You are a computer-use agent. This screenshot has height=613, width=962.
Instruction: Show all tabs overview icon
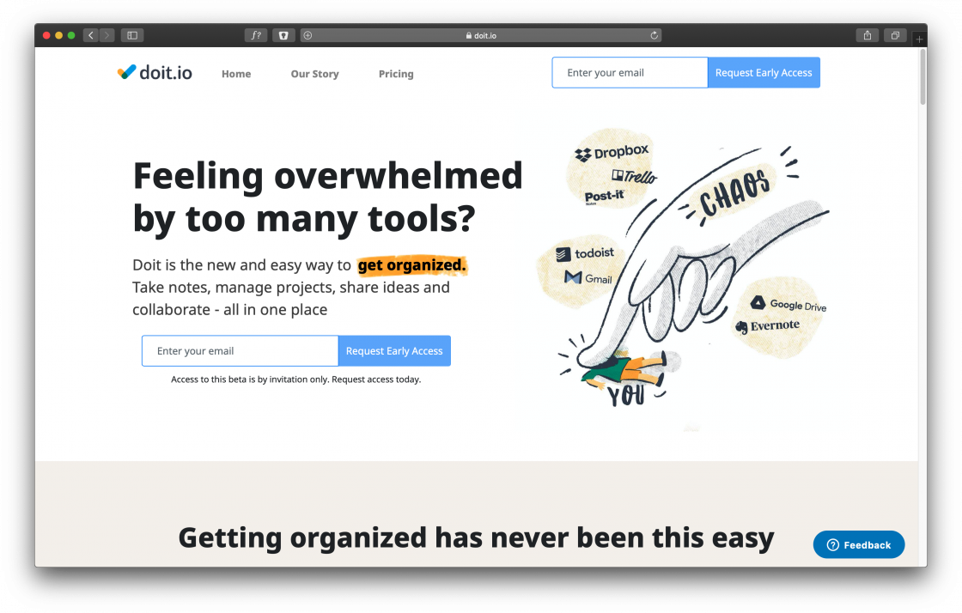(x=895, y=35)
